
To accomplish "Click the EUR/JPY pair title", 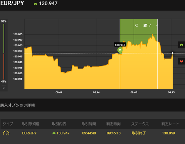I will coord(12,3).
